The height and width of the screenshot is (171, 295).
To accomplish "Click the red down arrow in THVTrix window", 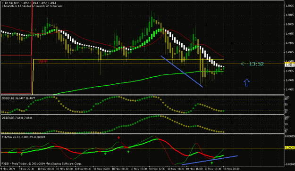I will tap(119, 138).
